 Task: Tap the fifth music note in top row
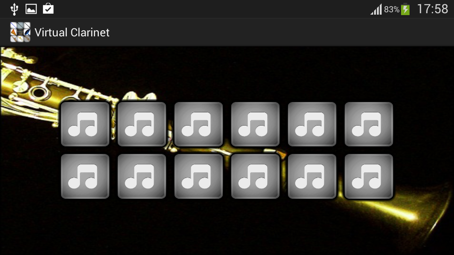[312, 124]
